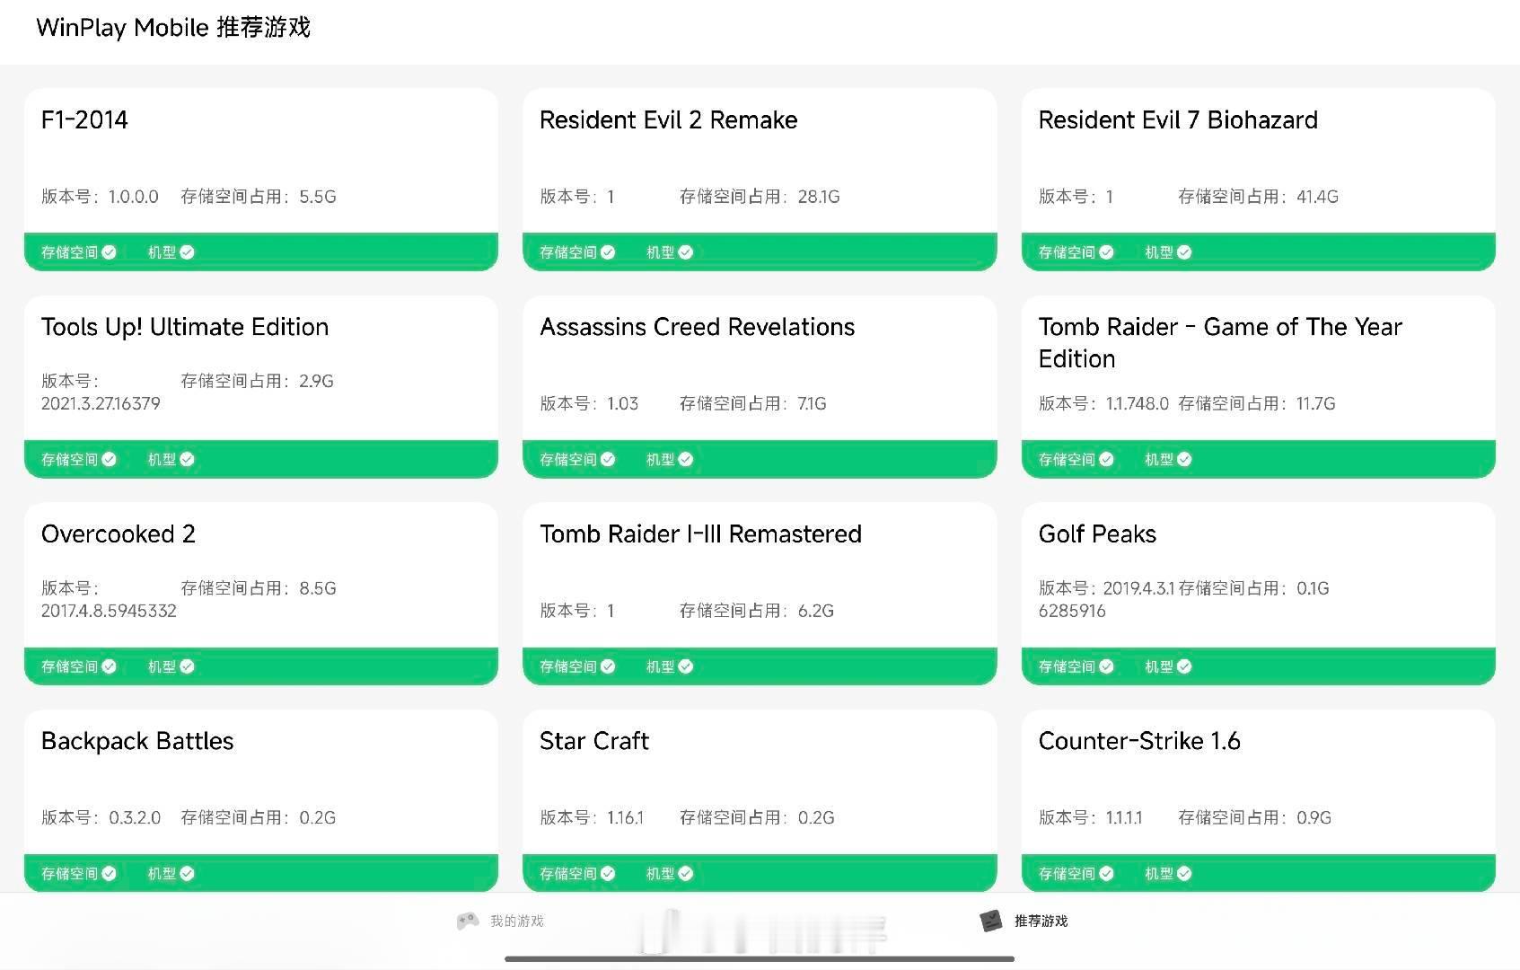
Task: Click the 28.1G storage value
Action: 819,197
